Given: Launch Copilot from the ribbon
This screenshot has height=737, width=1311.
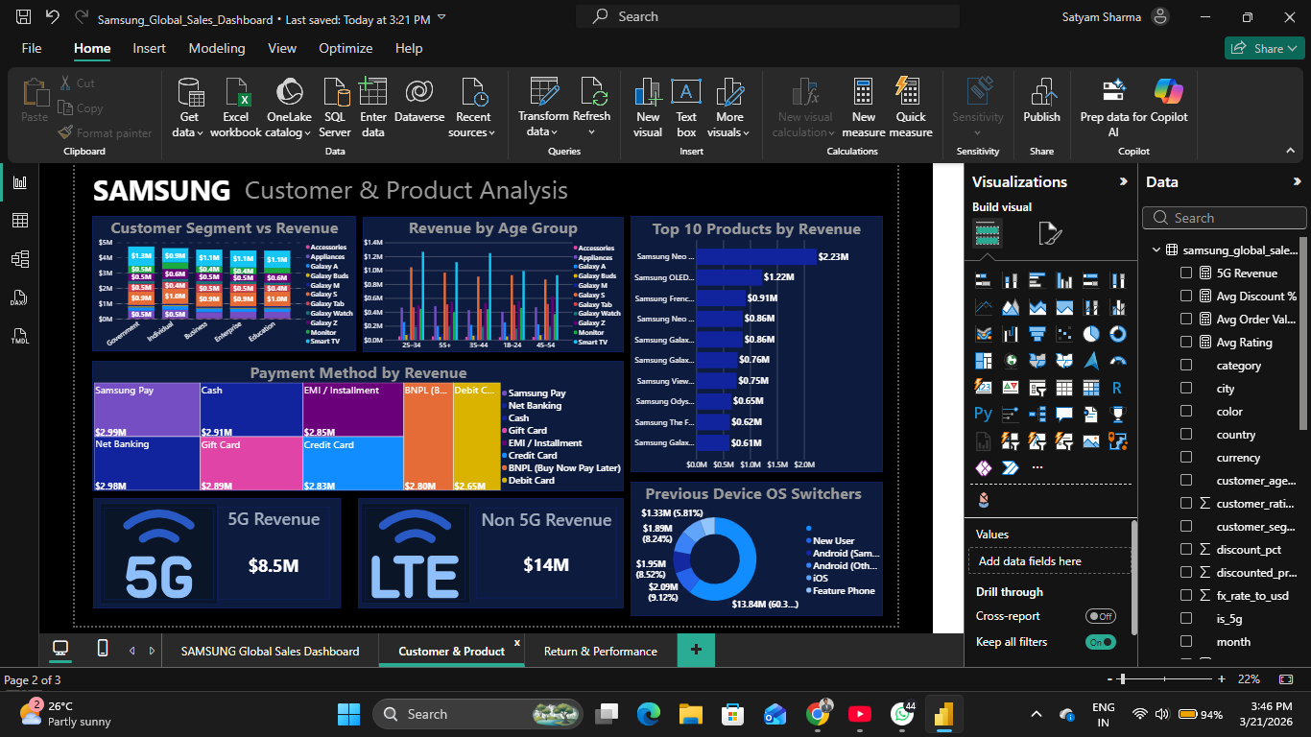Looking at the screenshot, I should pyautogui.click(x=1169, y=101).
